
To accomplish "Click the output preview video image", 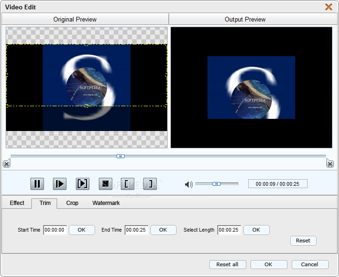I will (251, 87).
